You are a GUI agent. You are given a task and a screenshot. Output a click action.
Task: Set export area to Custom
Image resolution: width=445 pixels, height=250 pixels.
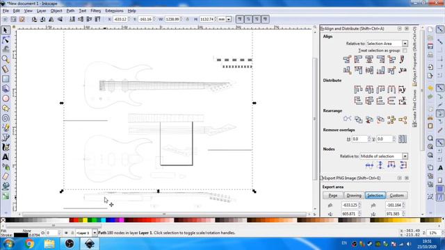point(396,195)
